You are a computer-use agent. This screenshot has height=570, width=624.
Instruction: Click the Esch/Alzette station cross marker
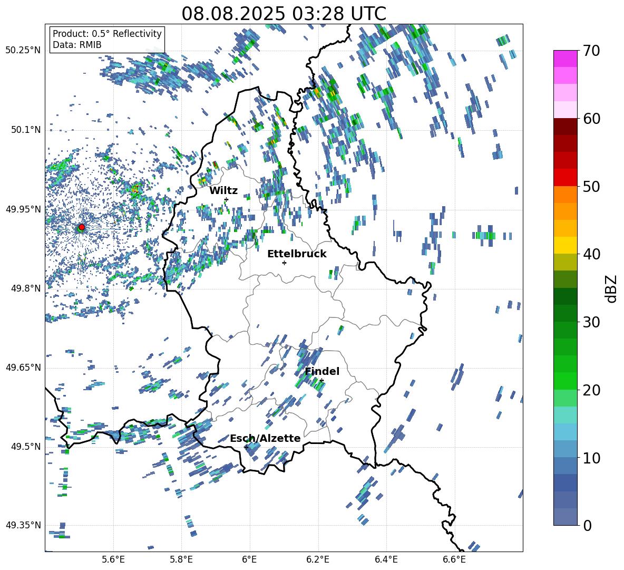coord(246,447)
